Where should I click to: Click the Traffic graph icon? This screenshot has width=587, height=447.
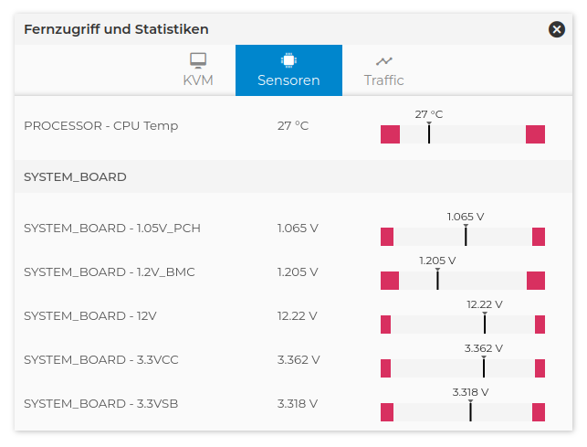click(x=383, y=61)
